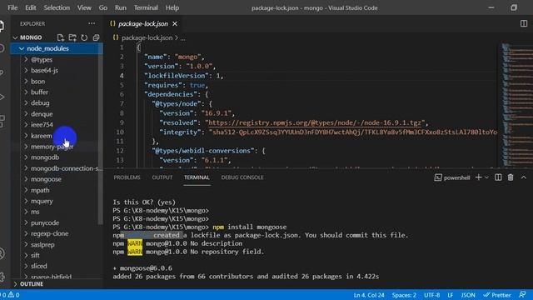Screen dimensions: 533x300
Task: Switch to the PROBLEMS panel tab
Action: click(x=127, y=177)
